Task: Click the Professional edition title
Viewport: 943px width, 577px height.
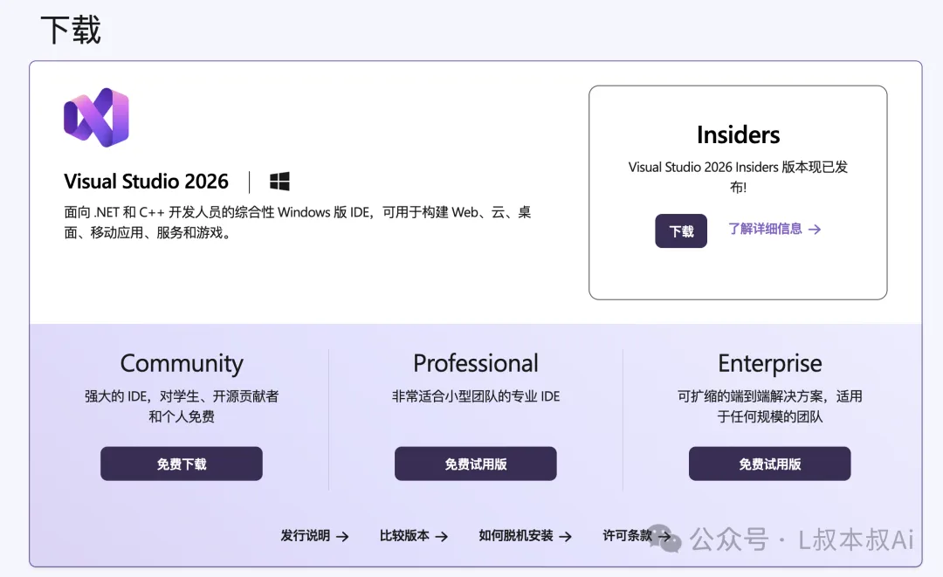Action: coord(476,364)
